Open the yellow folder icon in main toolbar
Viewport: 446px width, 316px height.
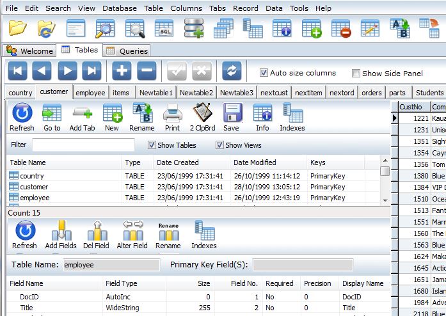(18, 28)
